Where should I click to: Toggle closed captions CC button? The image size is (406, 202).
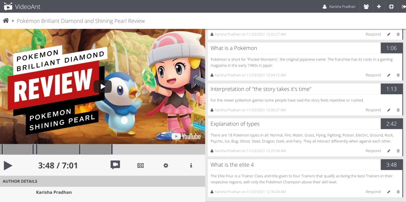coord(140,166)
